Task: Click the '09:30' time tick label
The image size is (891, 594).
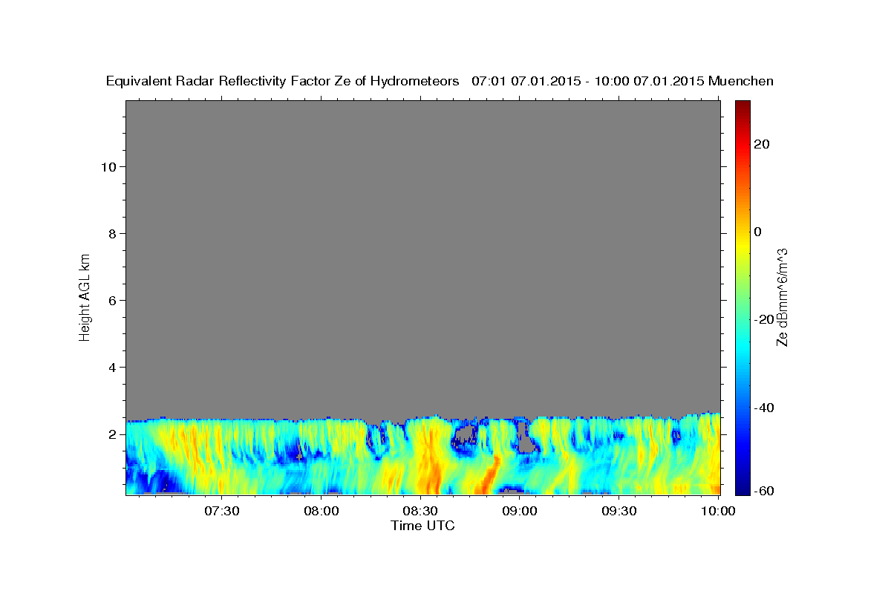Action: [619, 511]
